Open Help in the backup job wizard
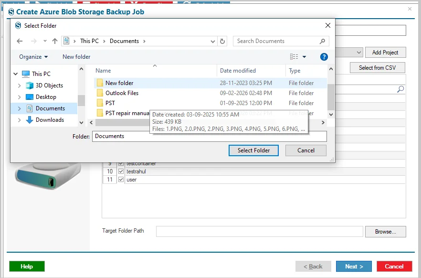 (x=27, y=267)
